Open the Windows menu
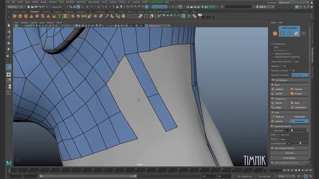 pyautogui.click(x=53, y=2)
